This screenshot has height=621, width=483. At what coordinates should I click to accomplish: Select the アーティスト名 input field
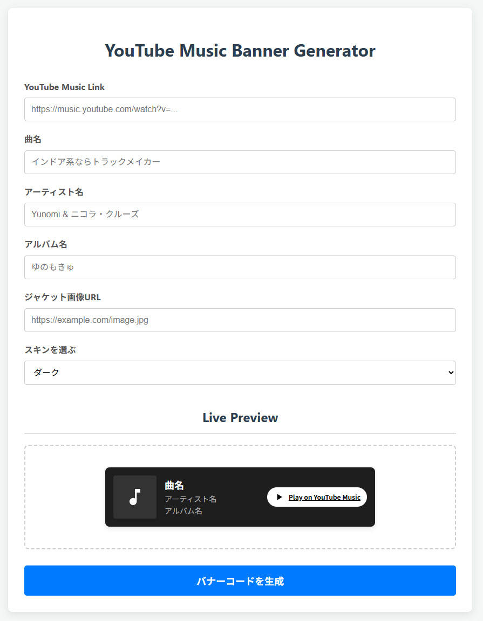pos(240,215)
